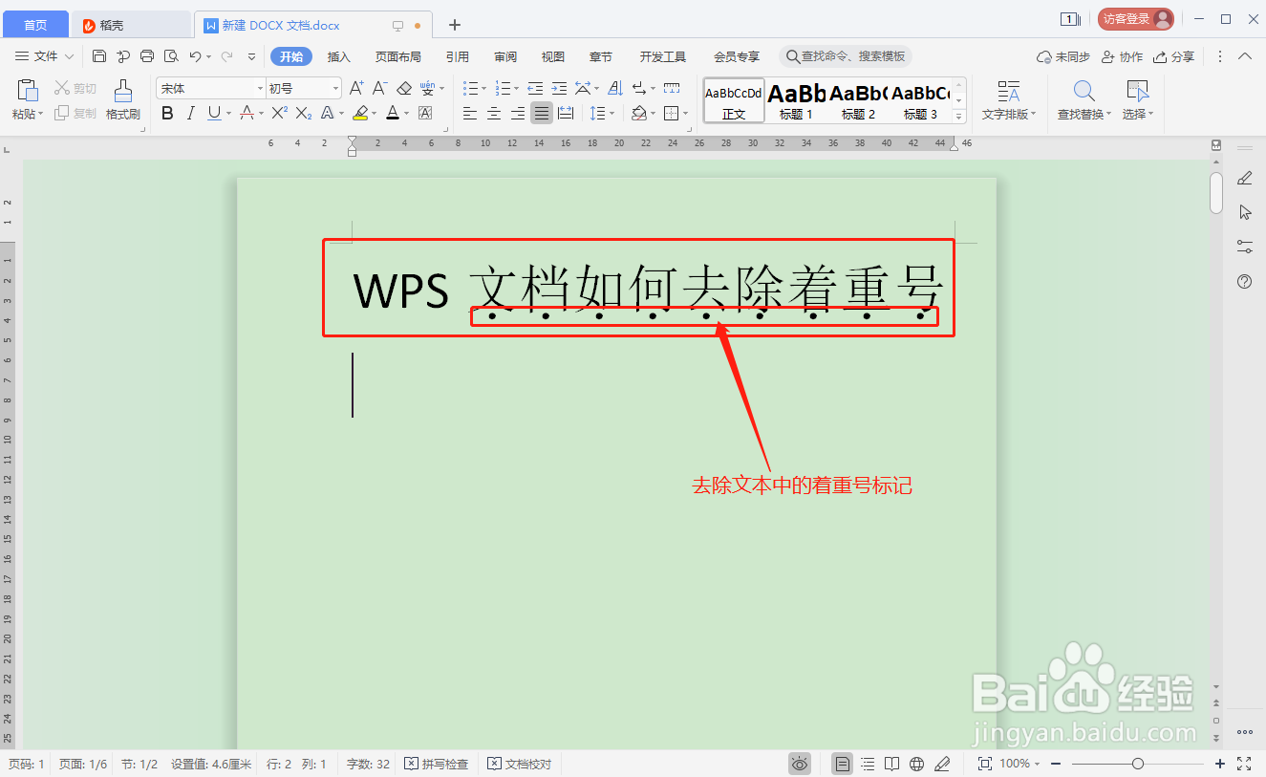Click the help question mark in right sidebar
The height and width of the screenshot is (777, 1266).
[1244, 281]
